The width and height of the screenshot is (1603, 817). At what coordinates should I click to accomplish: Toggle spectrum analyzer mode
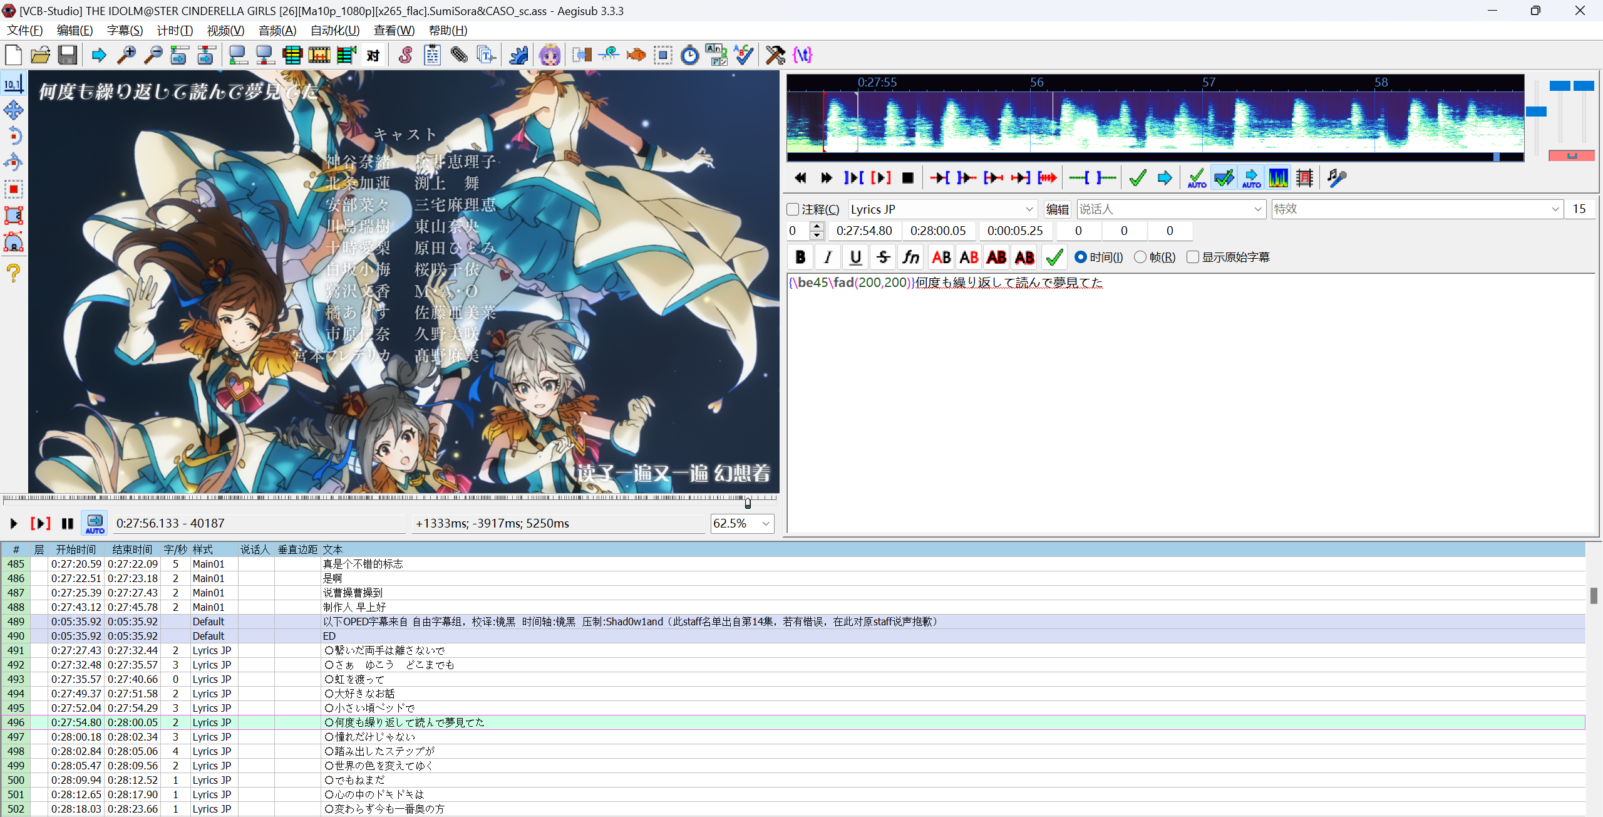coord(1278,178)
